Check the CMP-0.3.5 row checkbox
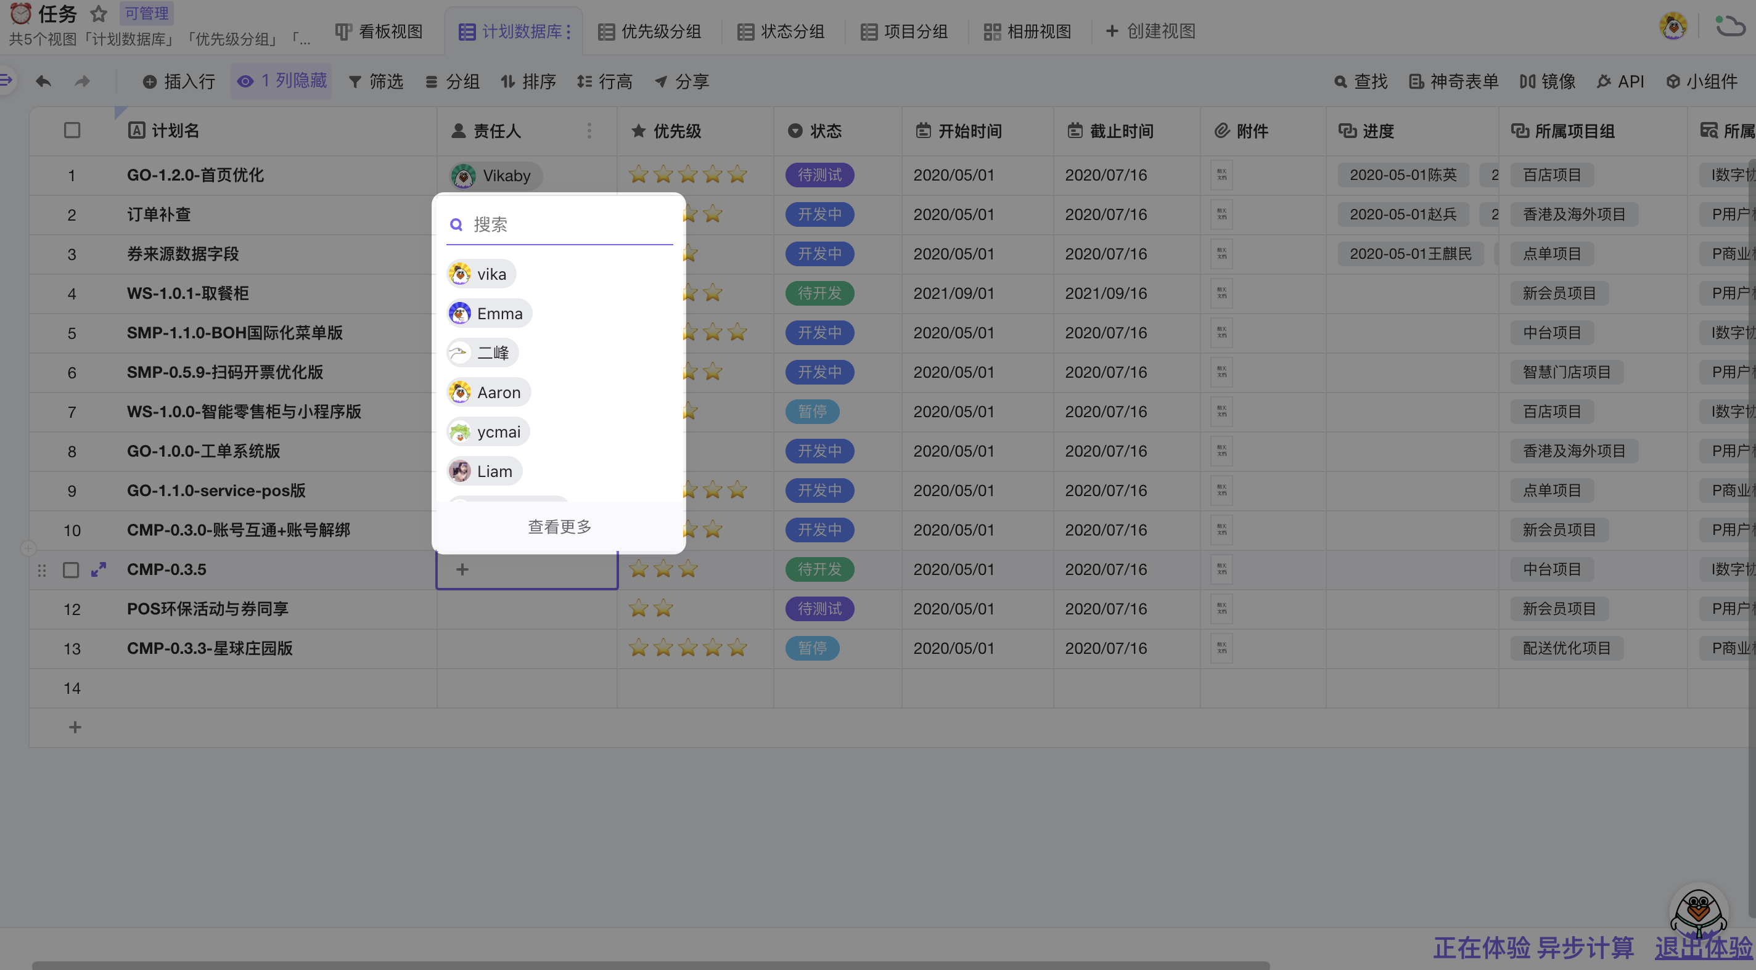This screenshot has height=970, width=1756. pyautogui.click(x=71, y=569)
